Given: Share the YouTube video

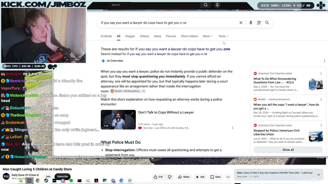Looking at the screenshot, I should click(184, 177).
